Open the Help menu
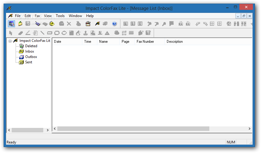 90,16
